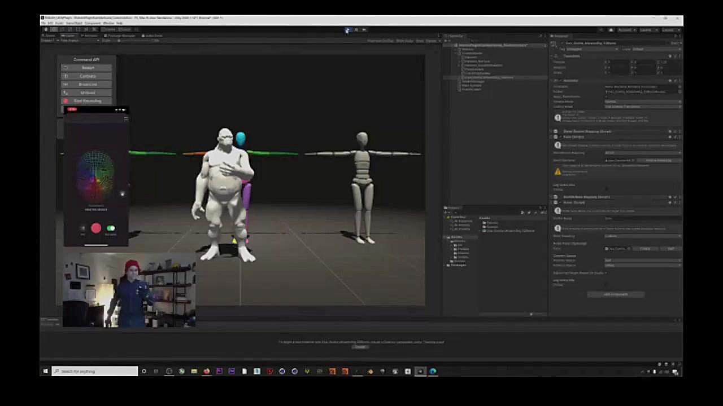
Task: Click the Pause button in Unity toolbar
Action: click(x=356, y=30)
